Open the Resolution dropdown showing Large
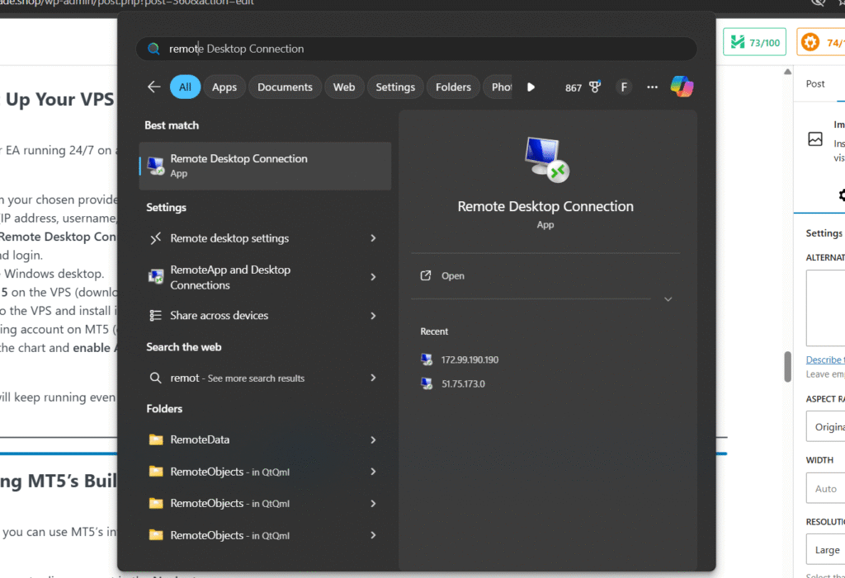Viewport: 845px width, 578px height. (x=825, y=549)
